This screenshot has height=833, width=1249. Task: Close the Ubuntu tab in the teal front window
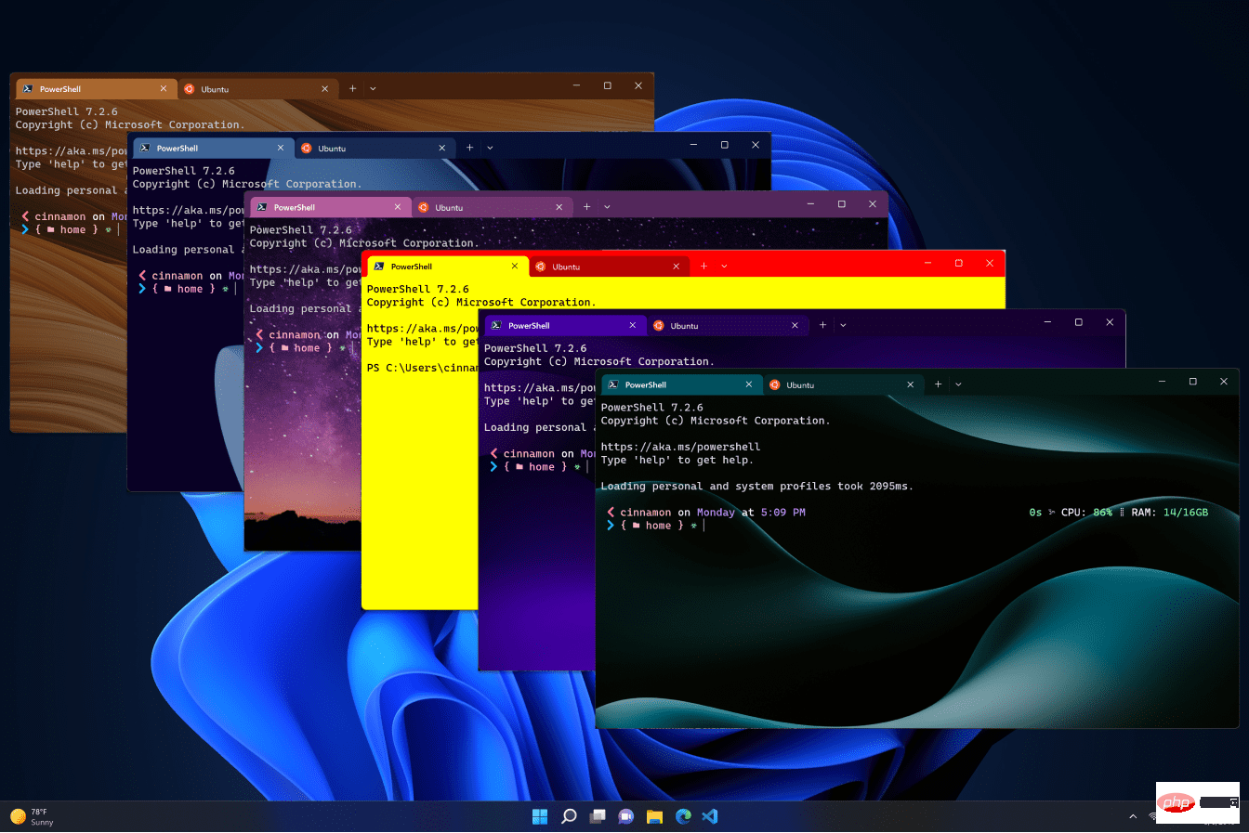(911, 384)
